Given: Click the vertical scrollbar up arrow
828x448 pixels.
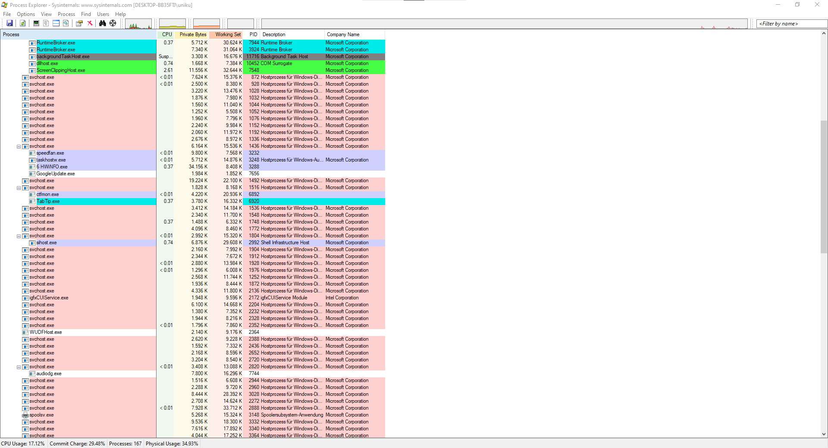Looking at the screenshot, I should click(x=824, y=33).
